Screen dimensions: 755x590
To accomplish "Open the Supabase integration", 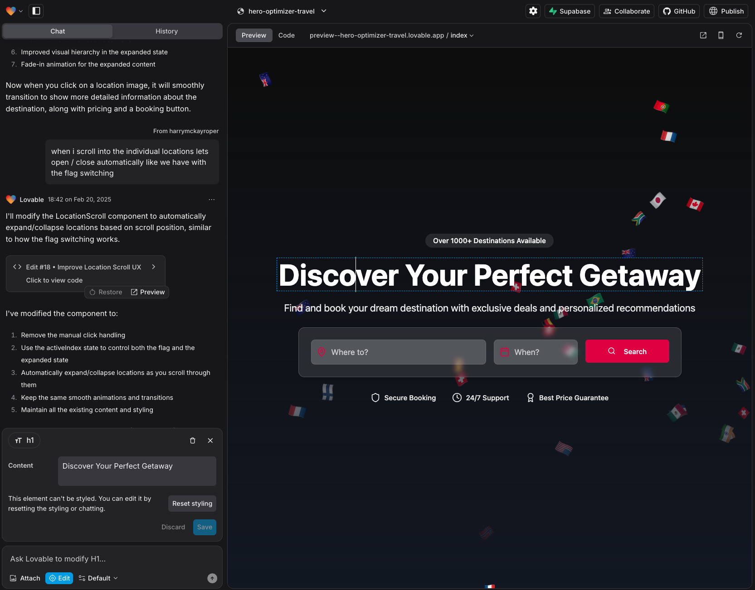I will click(x=570, y=11).
